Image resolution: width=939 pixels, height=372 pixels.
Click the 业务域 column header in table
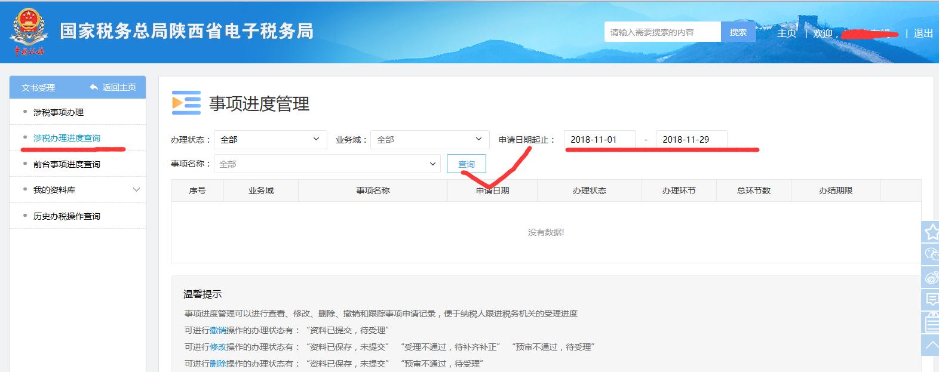[261, 190]
